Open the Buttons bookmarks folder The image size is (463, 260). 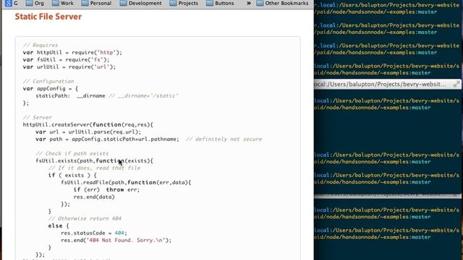tap(220, 3)
